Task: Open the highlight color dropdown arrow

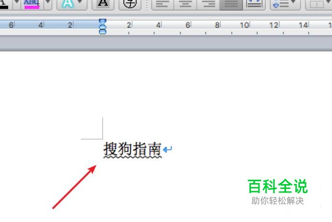Action: tap(48, 4)
